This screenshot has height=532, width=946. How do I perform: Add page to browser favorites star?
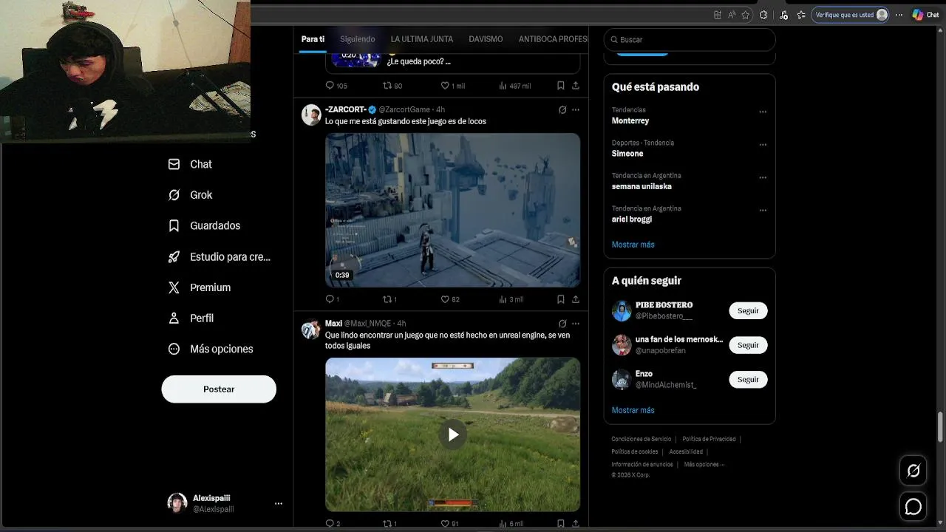click(x=746, y=15)
